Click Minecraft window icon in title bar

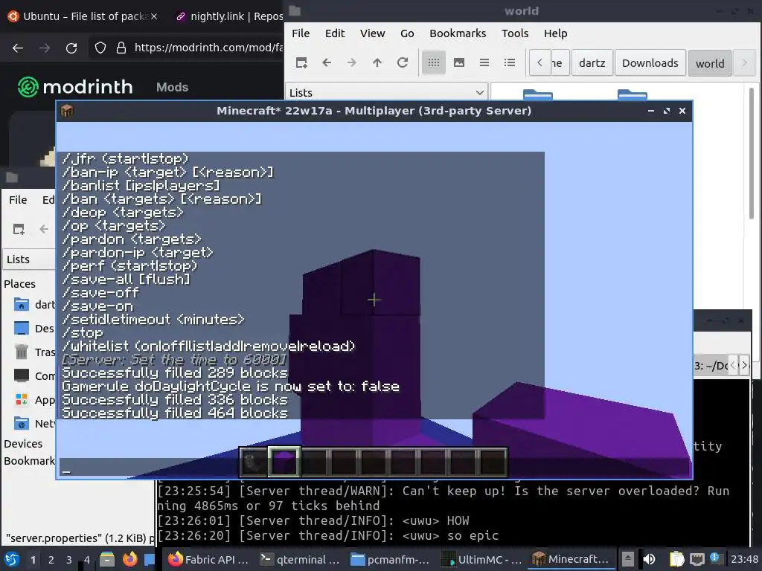pyautogui.click(x=67, y=111)
